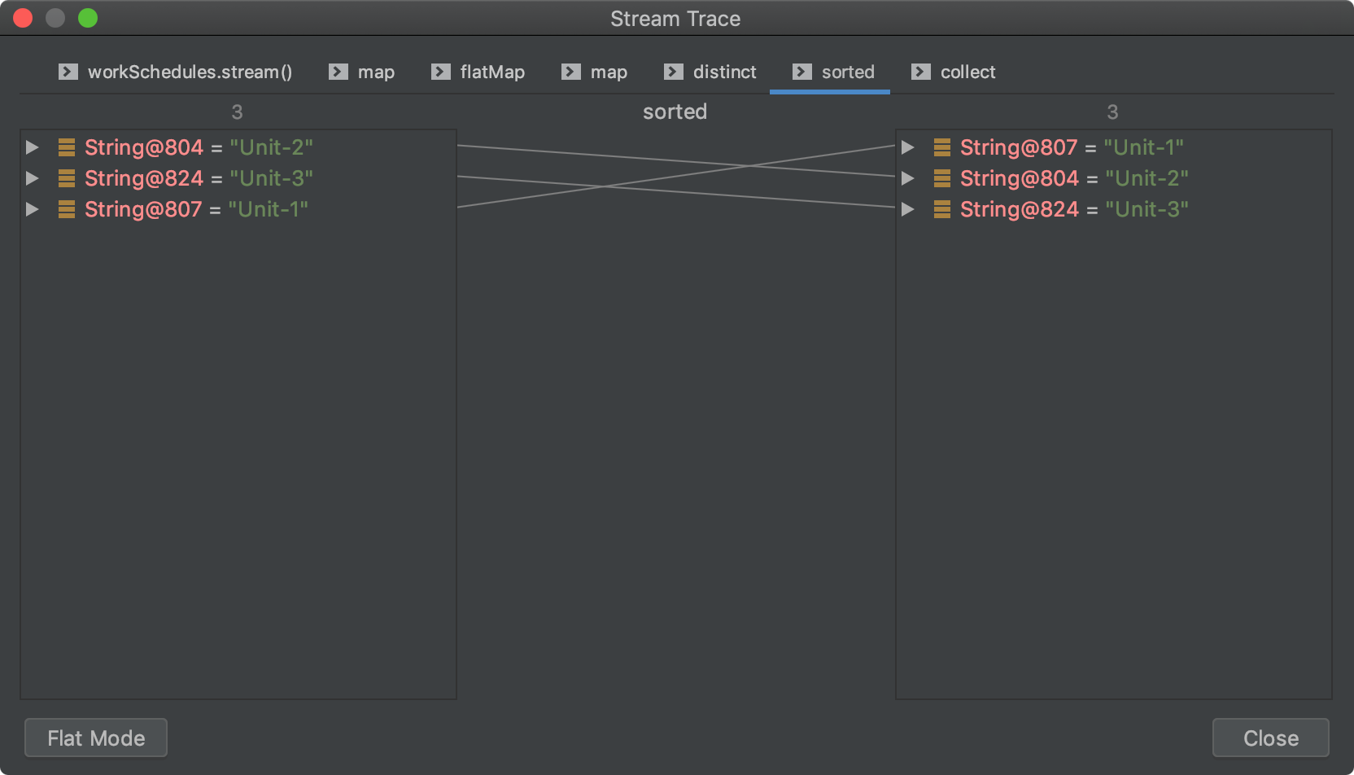Expand String@807 in the right sorted output

(x=908, y=147)
